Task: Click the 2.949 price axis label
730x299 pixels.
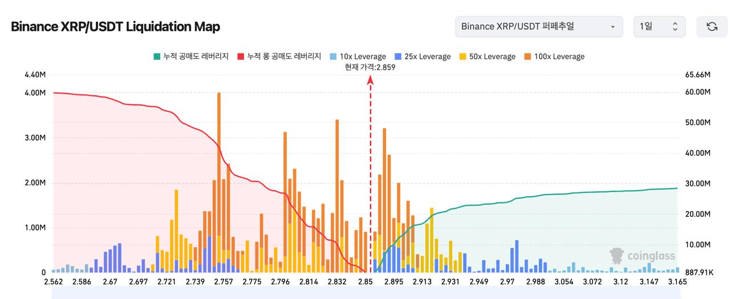Action: click(x=479, y=281)
